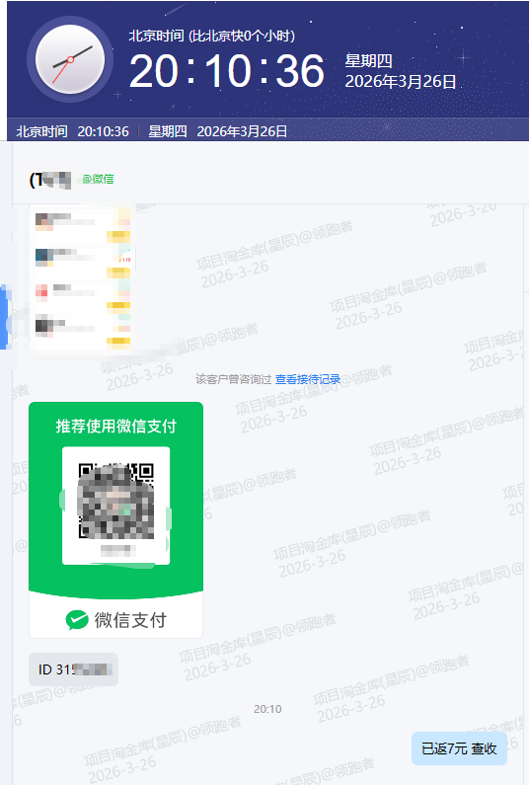The height and width of the screenshot is (785, 529).
Task: Click the green WeChat Pay logo icon
Action: point(77,620)
